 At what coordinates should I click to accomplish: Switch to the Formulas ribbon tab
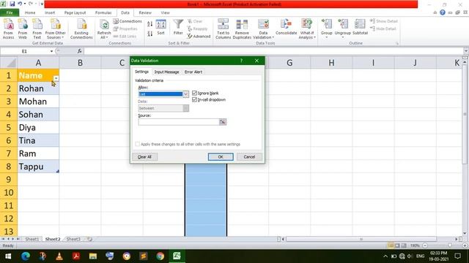point(103,13)
